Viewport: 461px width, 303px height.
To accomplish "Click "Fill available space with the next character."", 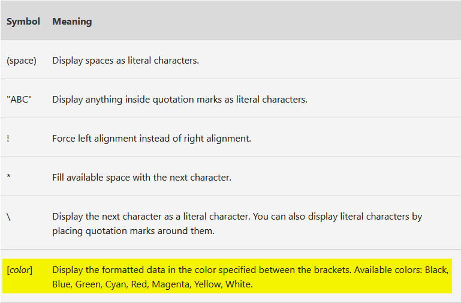I will coord(141,178).
